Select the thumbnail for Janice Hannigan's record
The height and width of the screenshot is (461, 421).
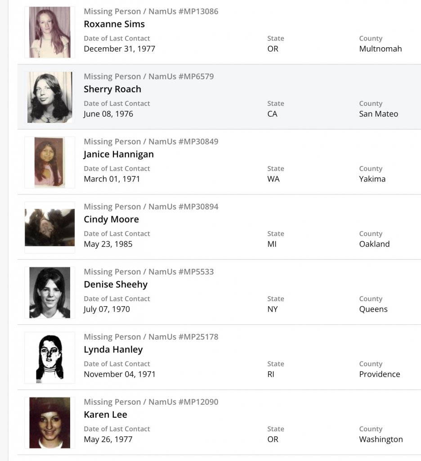coord(49,162)
